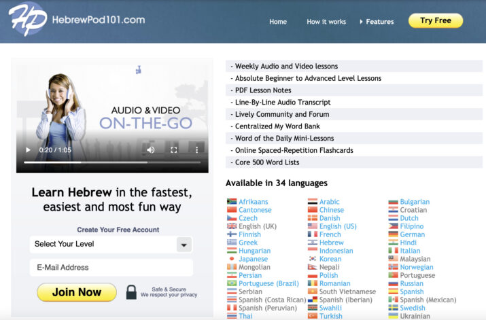The height and width of the screenshot is (320, 486).
Task: Click the French flag icon
Action: [x=313, y=234]
